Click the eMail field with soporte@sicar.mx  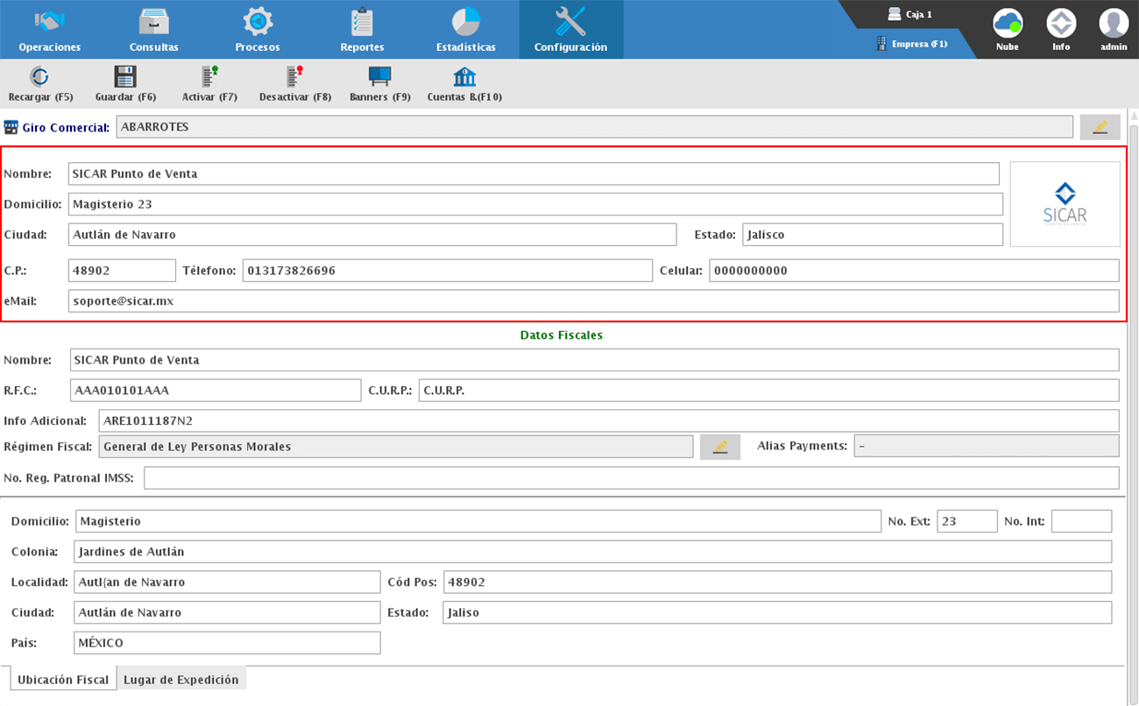tap(593, 301)
